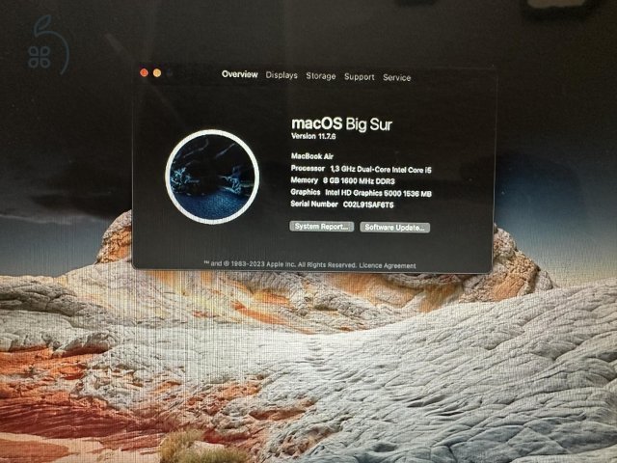Screen dimensions: 617x463
Task: Select the Version 11.7.6 text
Action: (313, 136)
